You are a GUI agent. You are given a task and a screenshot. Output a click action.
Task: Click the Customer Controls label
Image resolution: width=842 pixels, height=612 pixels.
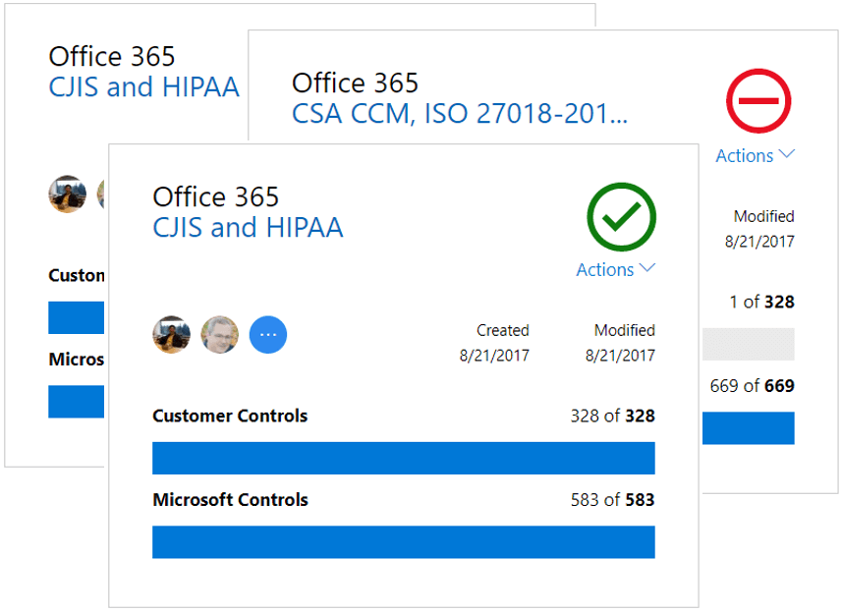point(230,416)
